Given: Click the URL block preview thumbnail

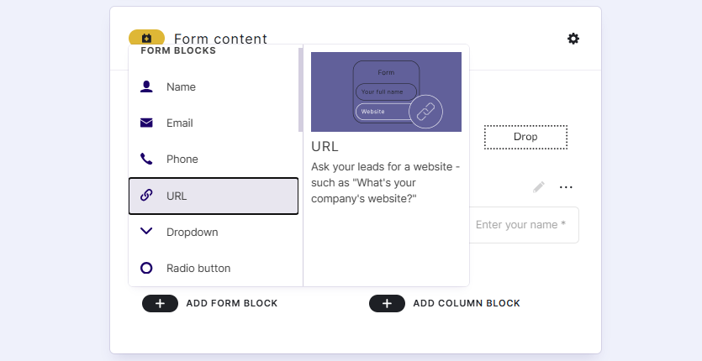Looking at the screenshot, I should (x=386, y=92).
